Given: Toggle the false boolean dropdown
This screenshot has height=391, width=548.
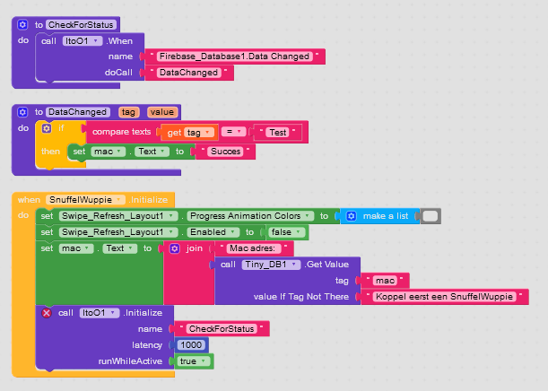Looking at the screenshot, I should pos(286,232).
